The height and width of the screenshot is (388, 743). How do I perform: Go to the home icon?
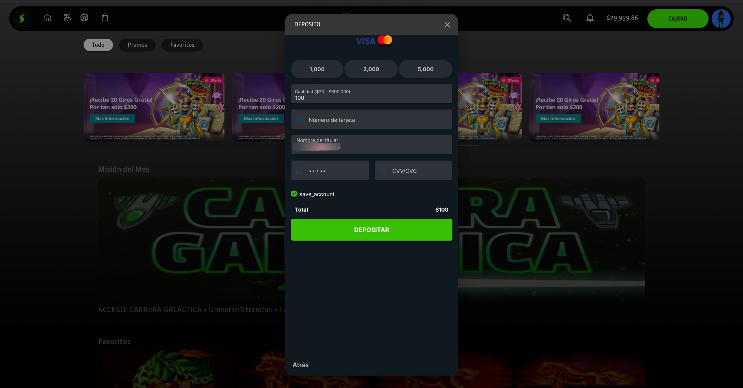click(x=47, y=18)
